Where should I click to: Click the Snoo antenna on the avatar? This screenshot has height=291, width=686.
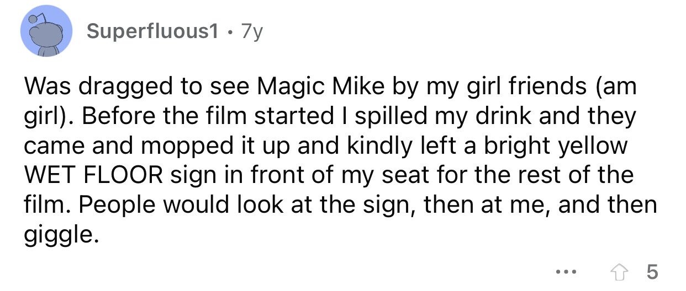[x=34, y=19]
